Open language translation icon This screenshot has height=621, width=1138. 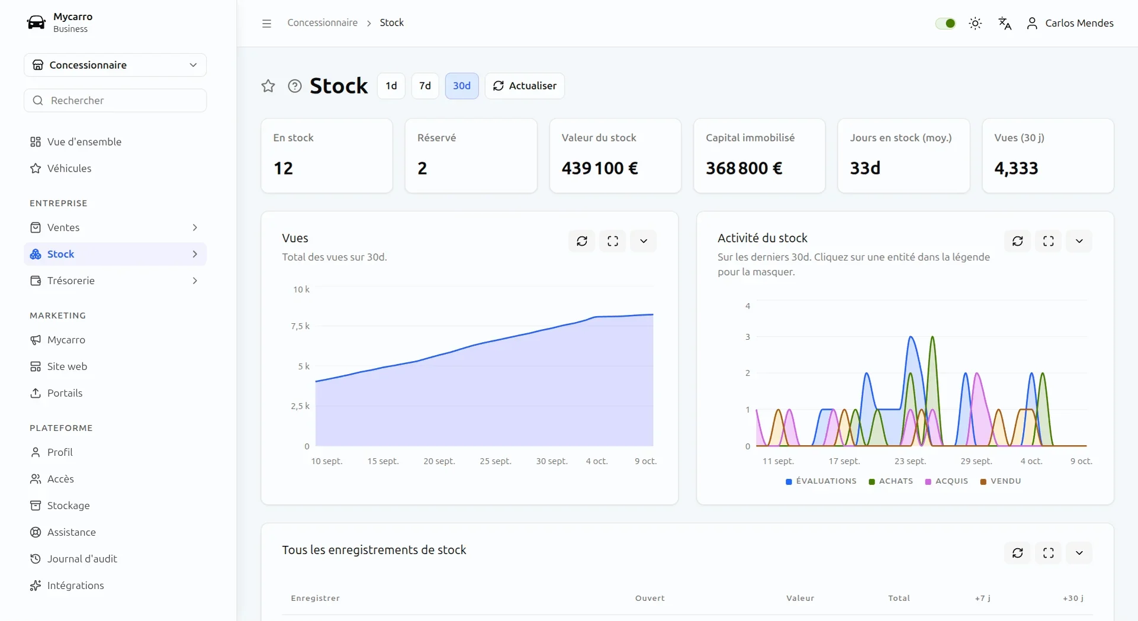click(1005, 23)
